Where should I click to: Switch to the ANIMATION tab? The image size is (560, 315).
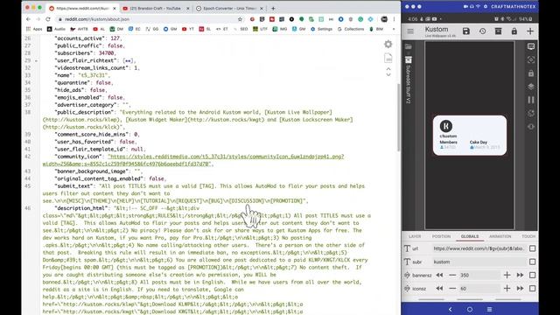pos(500,236)
